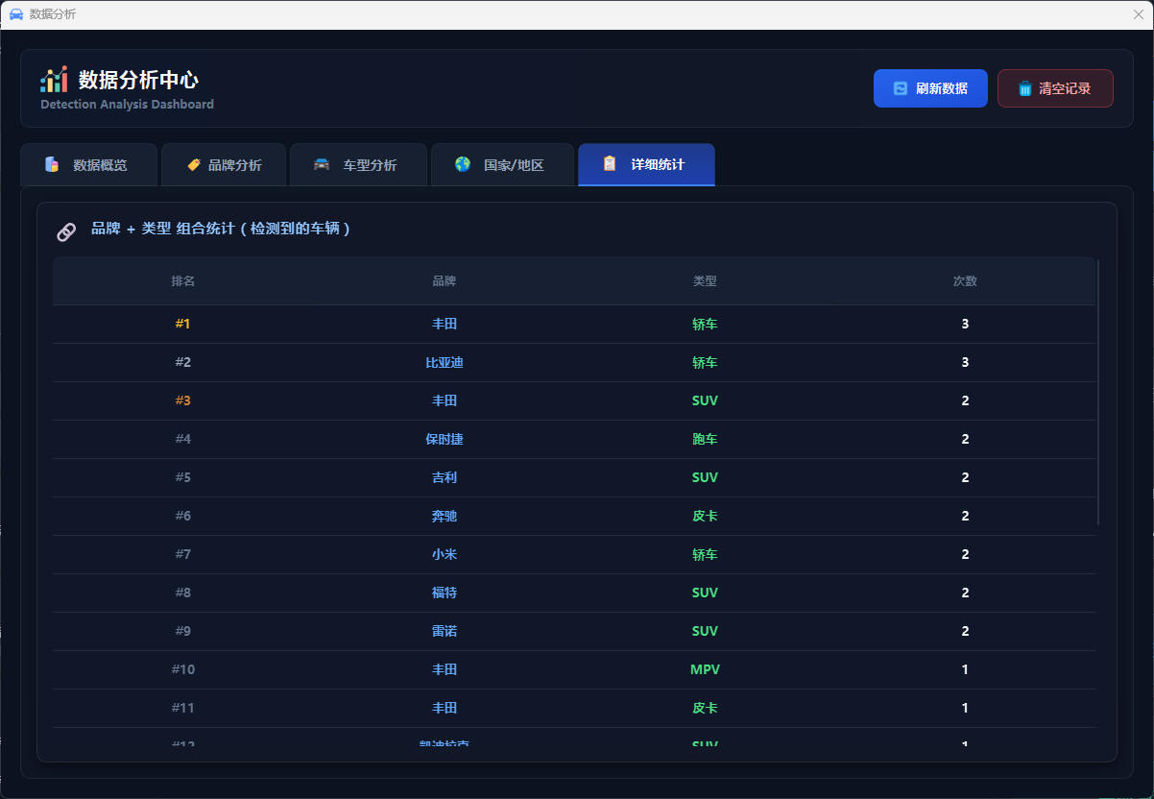Click the 数据概览 tab icon
1154x799 pixels.
tap(52, 164)
